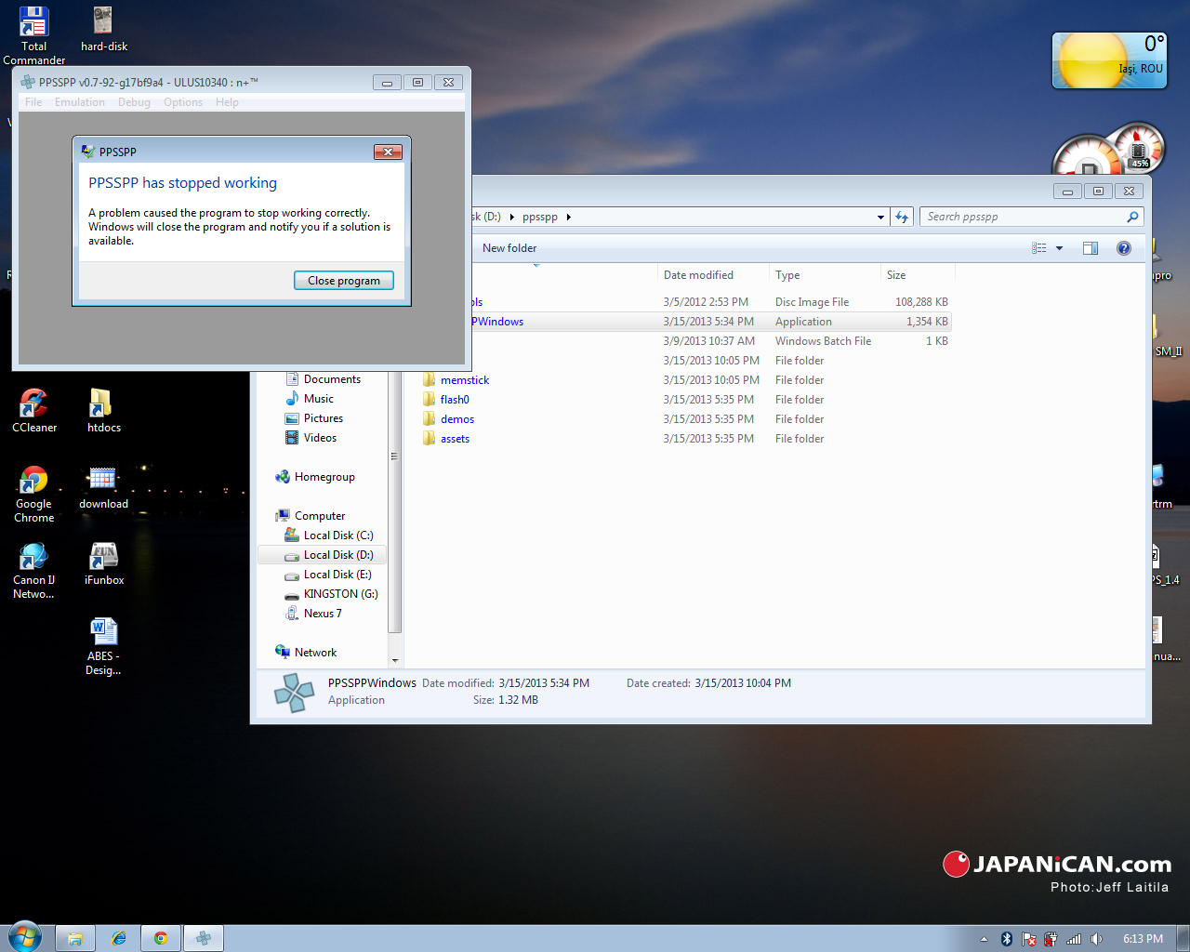
Task: Click the CPU meter desktop gadget
Action: pyautogui.click(x=1108, y=149)
